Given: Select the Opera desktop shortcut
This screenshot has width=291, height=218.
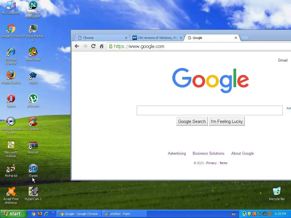Looking at the screenshot, I should [11, 101].
